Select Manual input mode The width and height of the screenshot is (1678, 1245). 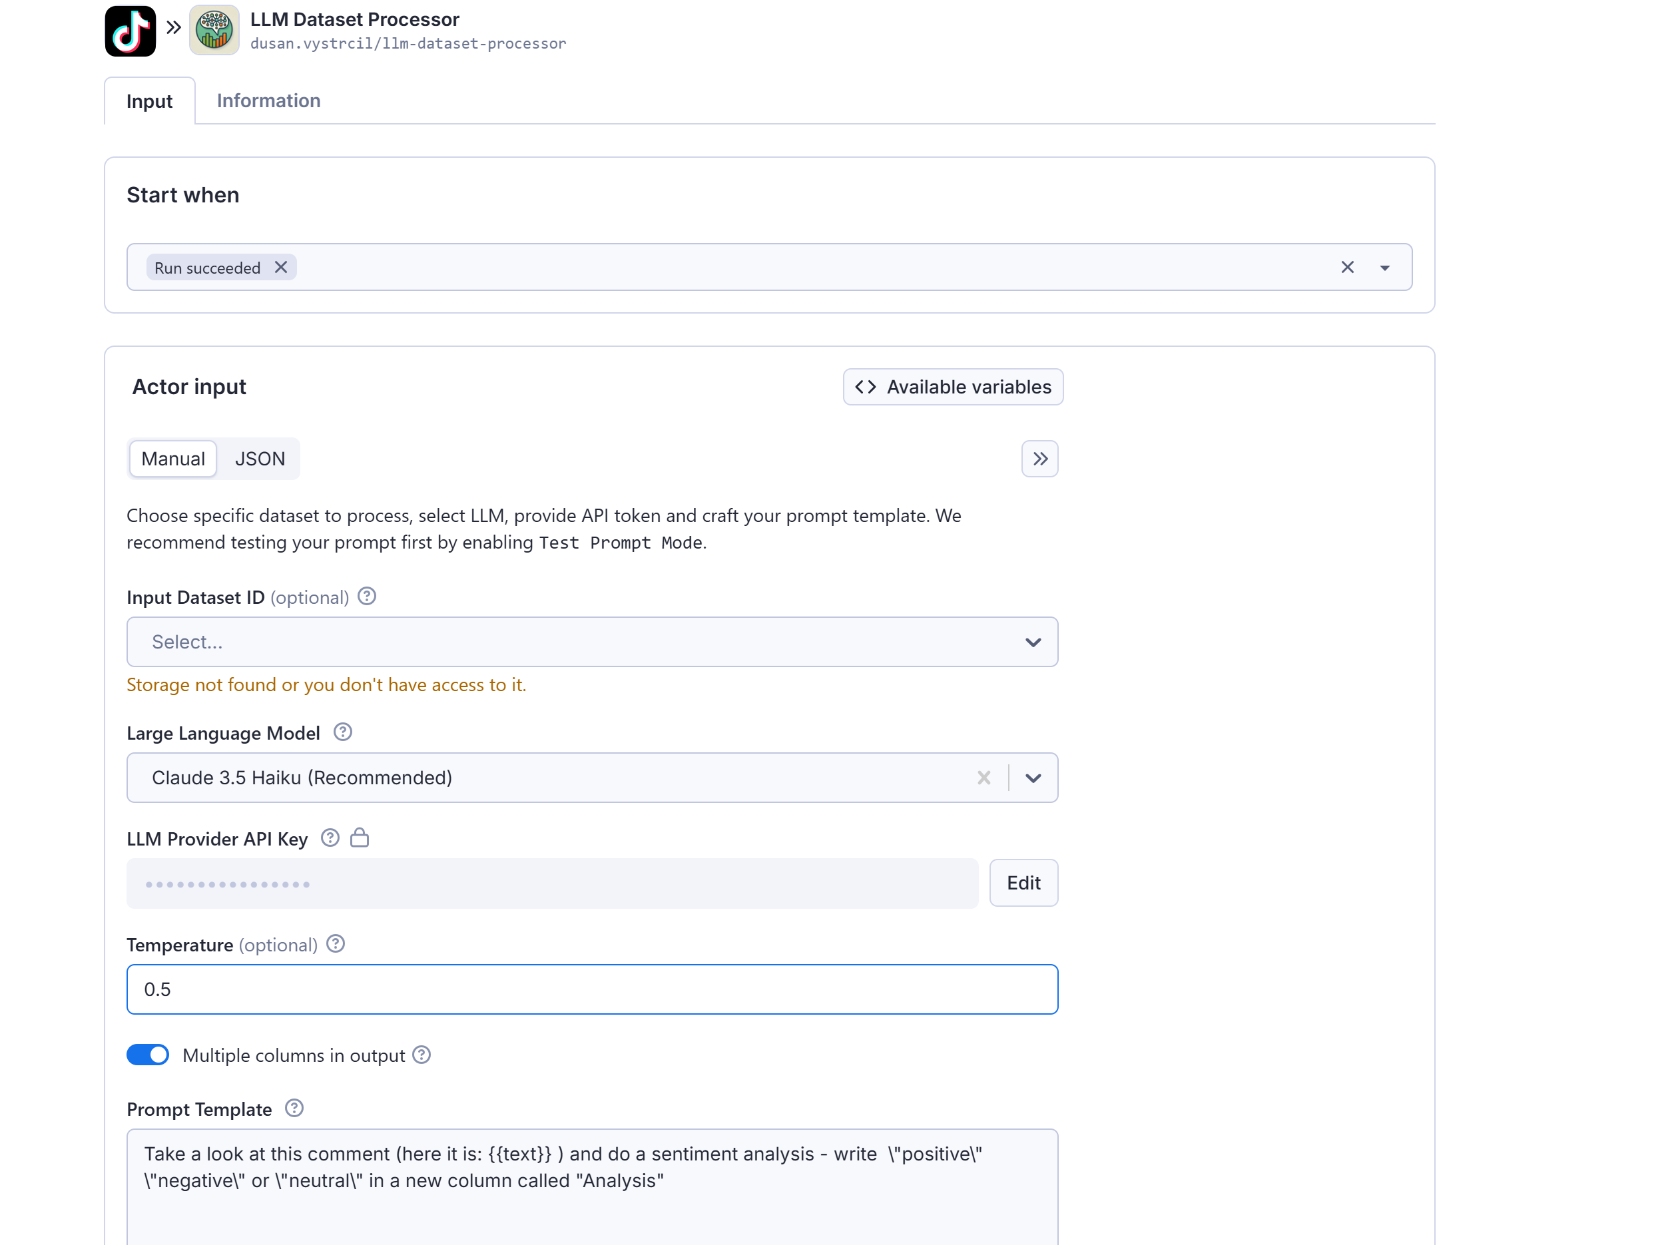pos(172,459)
